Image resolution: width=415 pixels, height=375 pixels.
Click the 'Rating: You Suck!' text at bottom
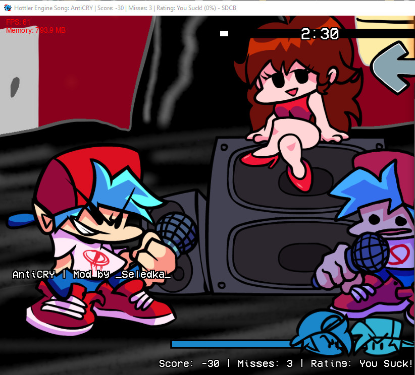[x=361, y=363]
